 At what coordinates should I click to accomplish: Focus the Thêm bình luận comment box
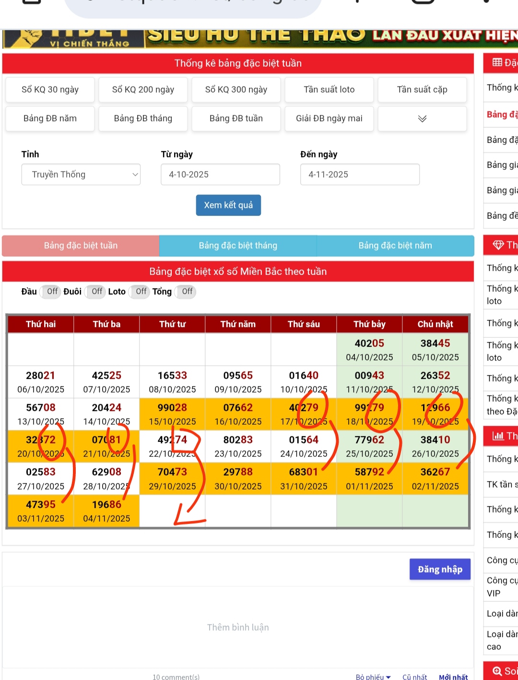click(238, 627)
